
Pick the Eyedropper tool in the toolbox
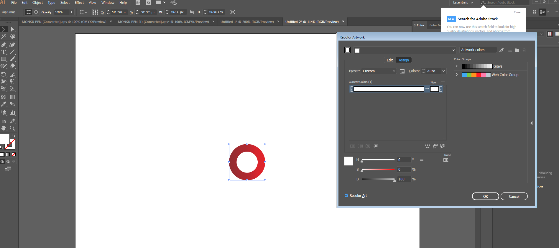tap(4, 104)
